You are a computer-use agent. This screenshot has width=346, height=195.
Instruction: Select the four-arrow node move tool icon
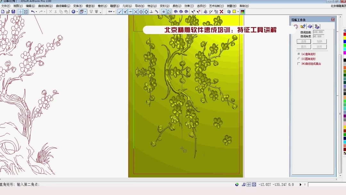[x=145, y=12]
